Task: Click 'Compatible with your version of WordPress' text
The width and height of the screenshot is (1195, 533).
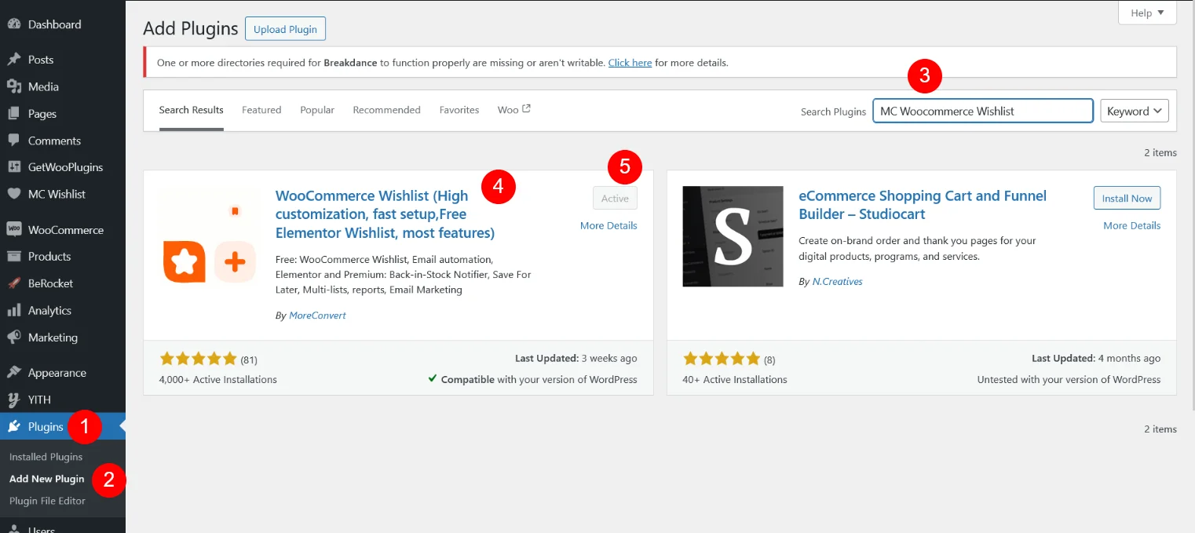Action: [539, 379]
